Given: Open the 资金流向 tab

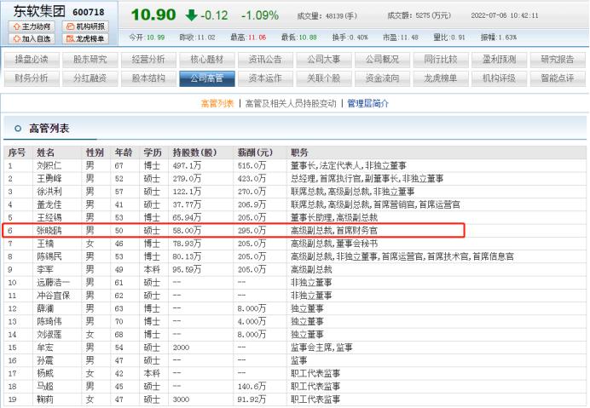Looking at the screenshot, I should tap(382, 78).
